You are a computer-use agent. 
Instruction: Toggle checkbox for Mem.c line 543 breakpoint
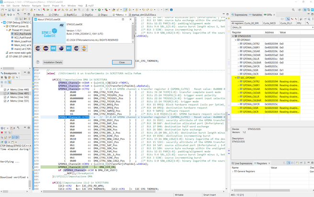pos(5,97)
